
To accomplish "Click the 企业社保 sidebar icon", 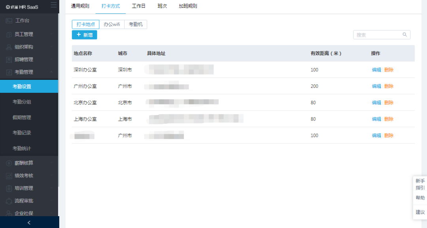I will click(9, 213).
